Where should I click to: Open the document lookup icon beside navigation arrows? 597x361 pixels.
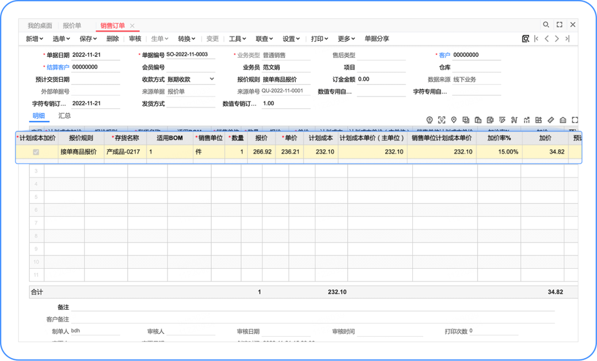pos(526,39)
